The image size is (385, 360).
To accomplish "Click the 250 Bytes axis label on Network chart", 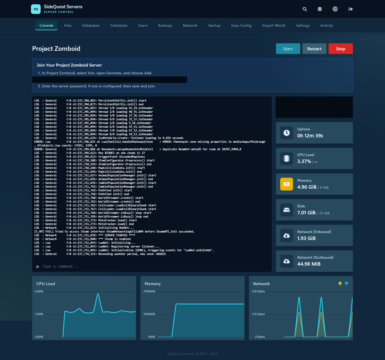I will [x=258, y=291].
